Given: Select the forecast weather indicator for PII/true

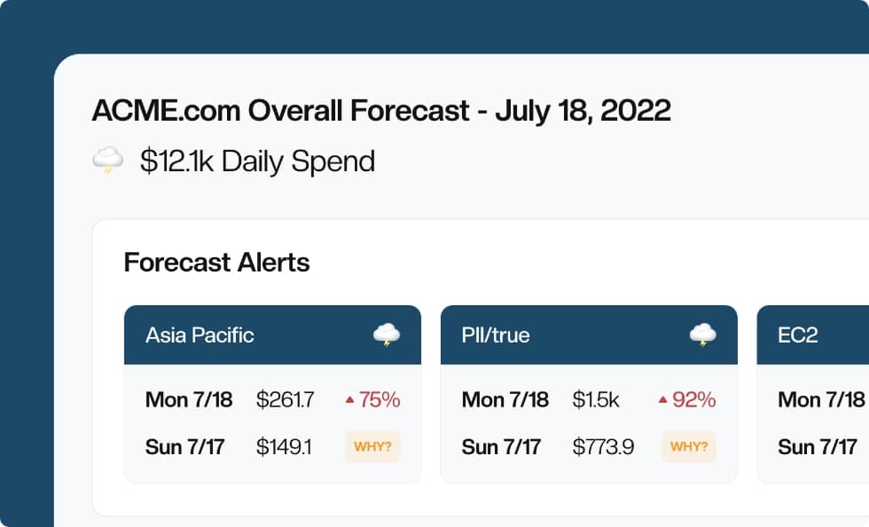Looking at the screenshot, I should coord(703,335).
